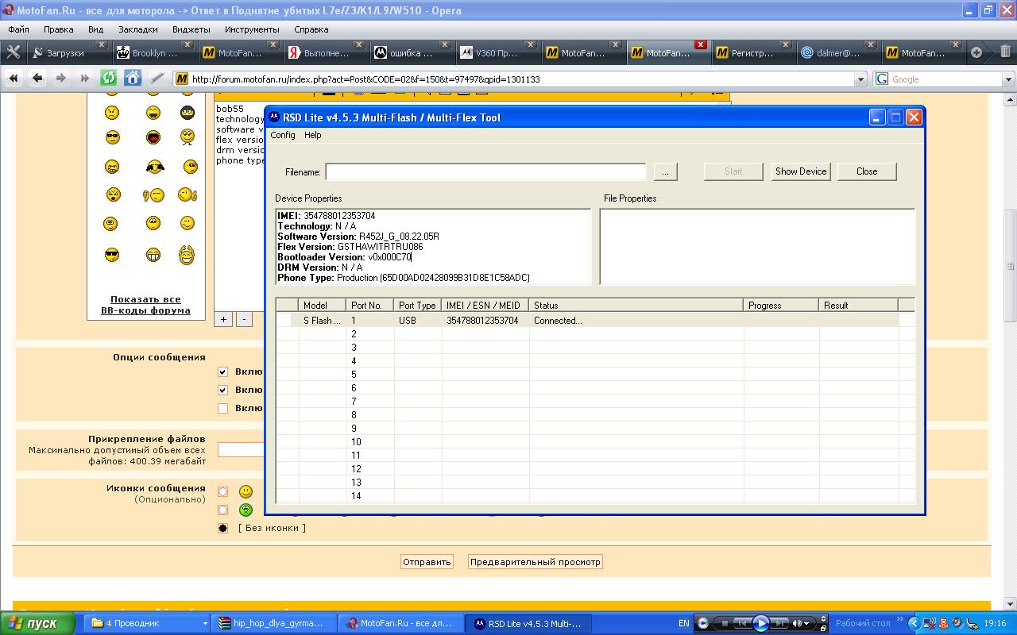Click the wand icon next to Home
Viewport: 1017px width, 635px height.
157,78
